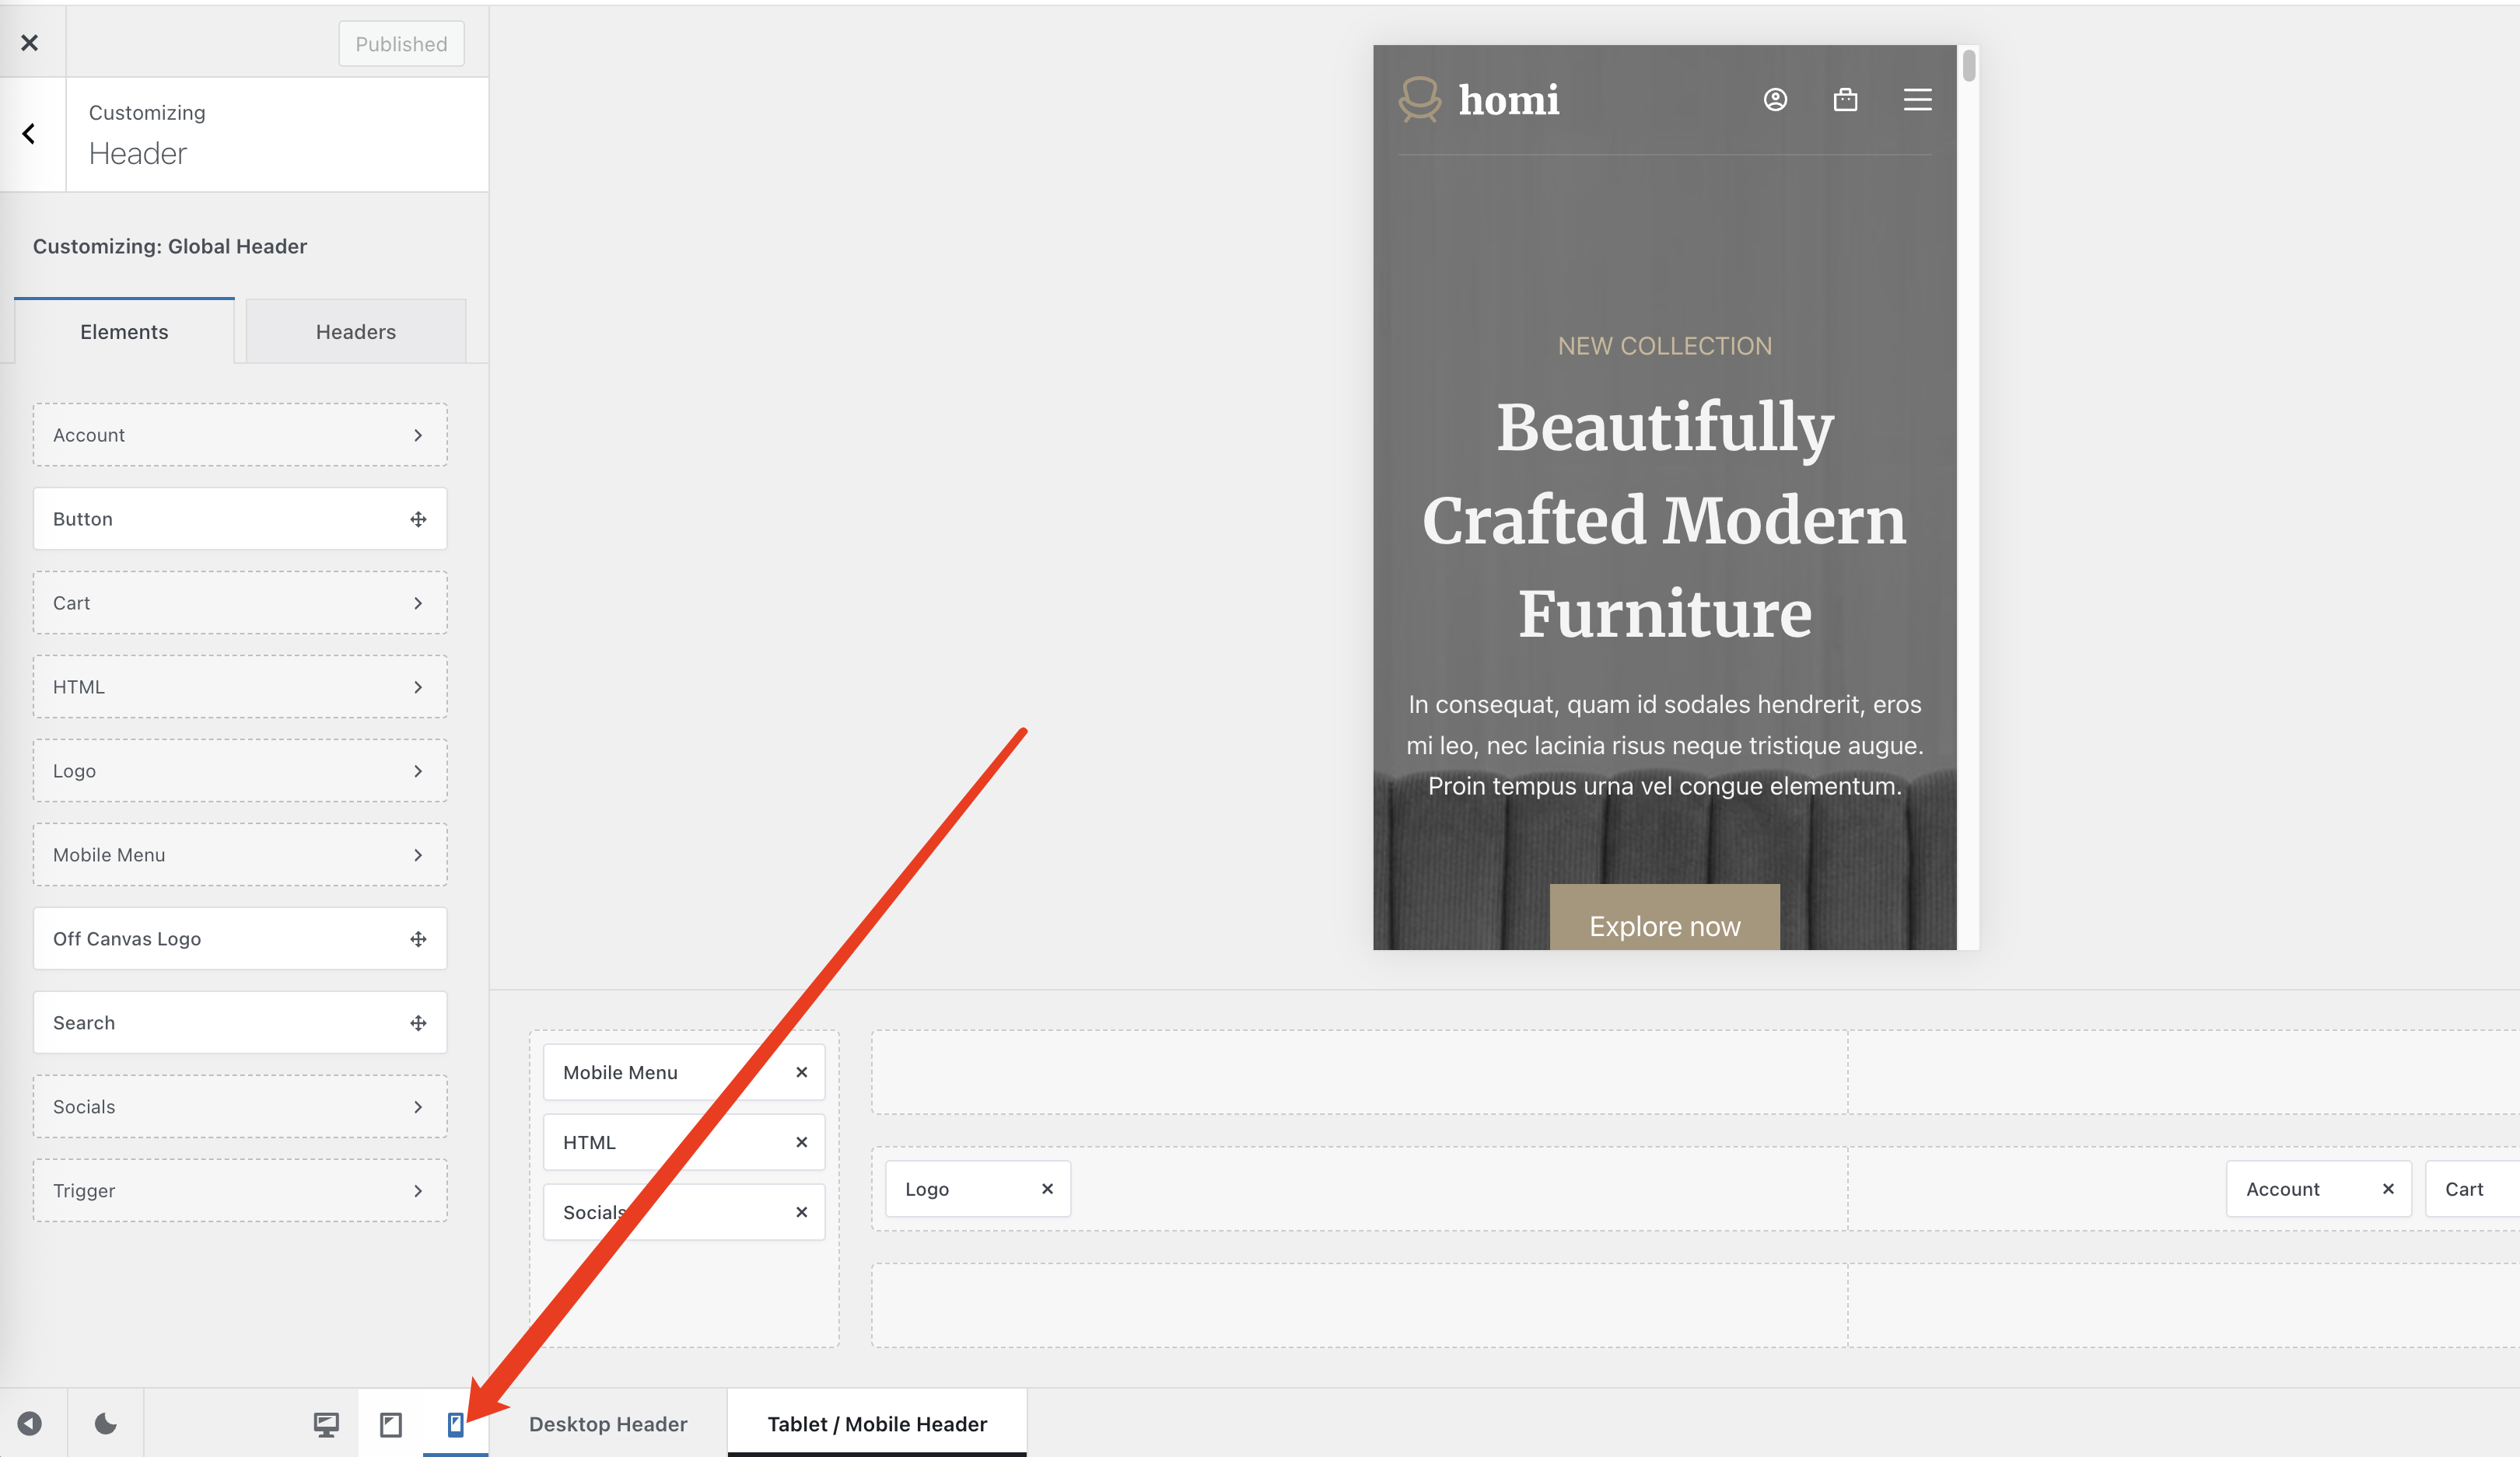Click the Button element move handle
Viewport: 2520px width, 1457px height.
point(418,519)
